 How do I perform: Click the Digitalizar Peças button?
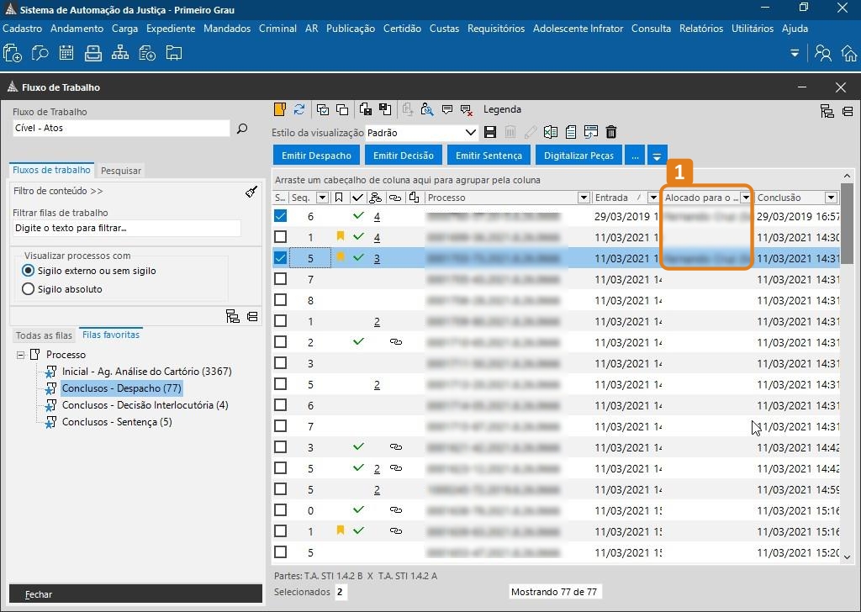578,156
